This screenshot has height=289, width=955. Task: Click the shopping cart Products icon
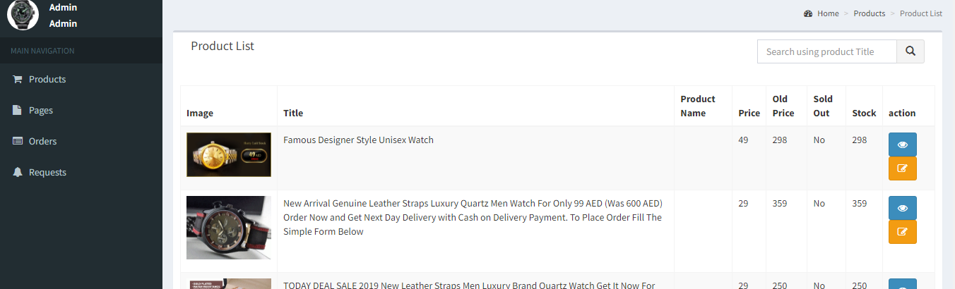tap(18, 80)
